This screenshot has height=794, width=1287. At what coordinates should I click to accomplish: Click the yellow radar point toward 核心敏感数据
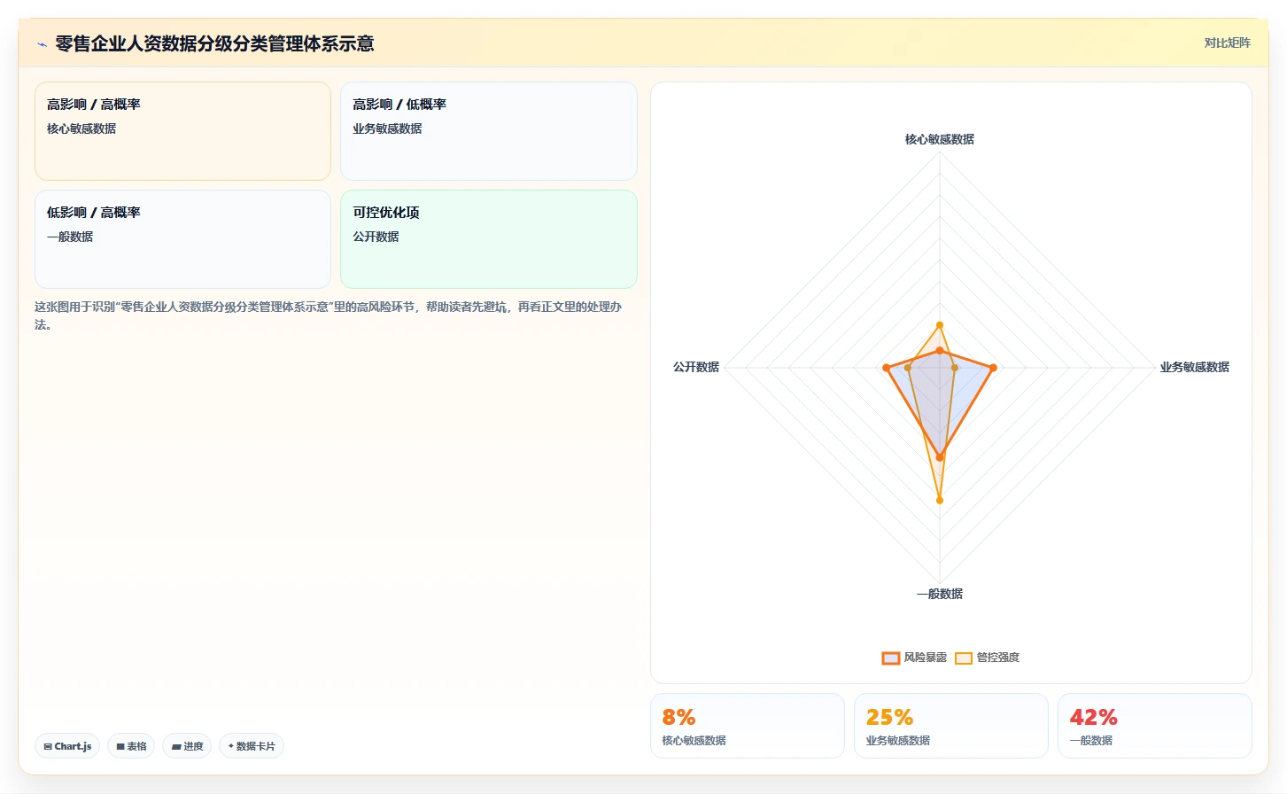[x=940, y=325]
